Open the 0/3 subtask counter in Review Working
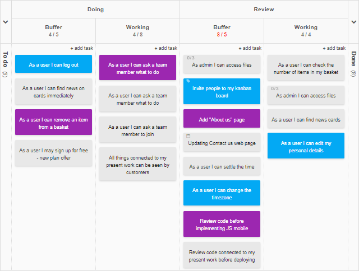 pyautogui.click(x=275, y=88)
